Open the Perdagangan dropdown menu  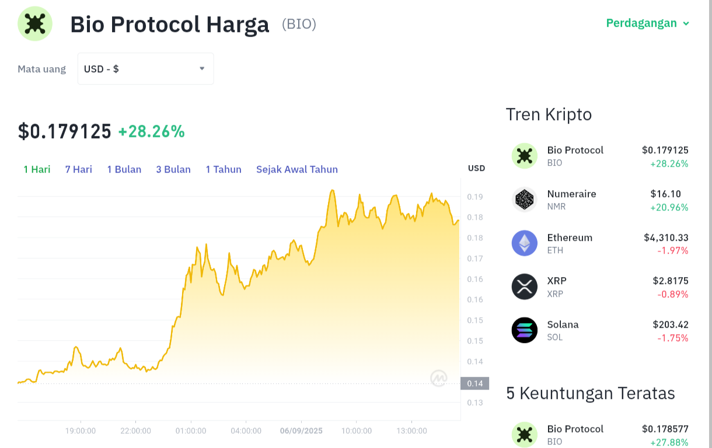(x=648, y=23)
